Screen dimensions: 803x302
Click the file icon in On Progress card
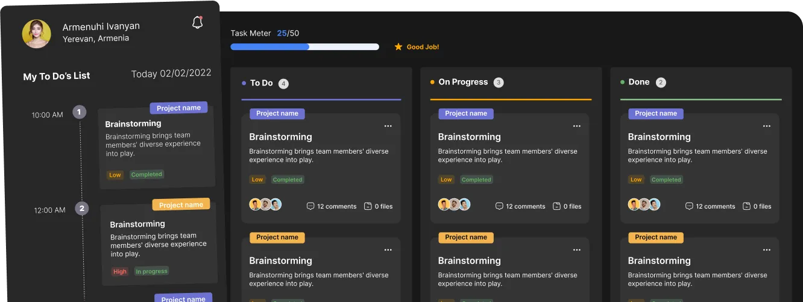[556, 206]
